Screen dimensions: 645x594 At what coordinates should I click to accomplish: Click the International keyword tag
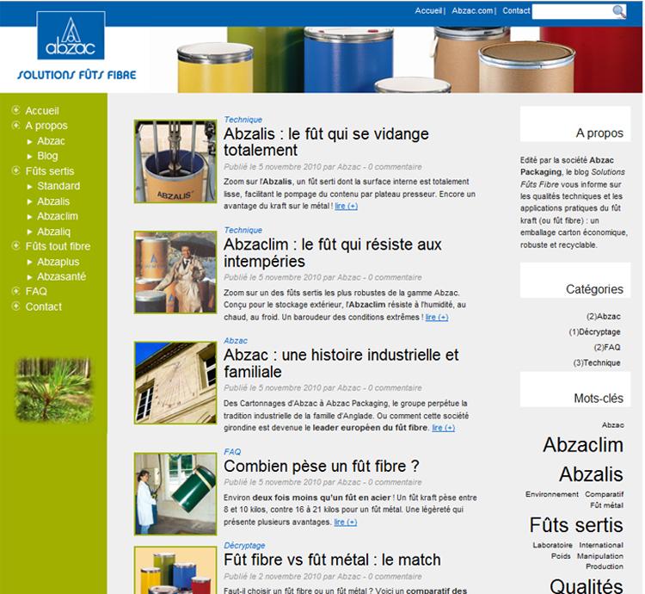(601, 545)
